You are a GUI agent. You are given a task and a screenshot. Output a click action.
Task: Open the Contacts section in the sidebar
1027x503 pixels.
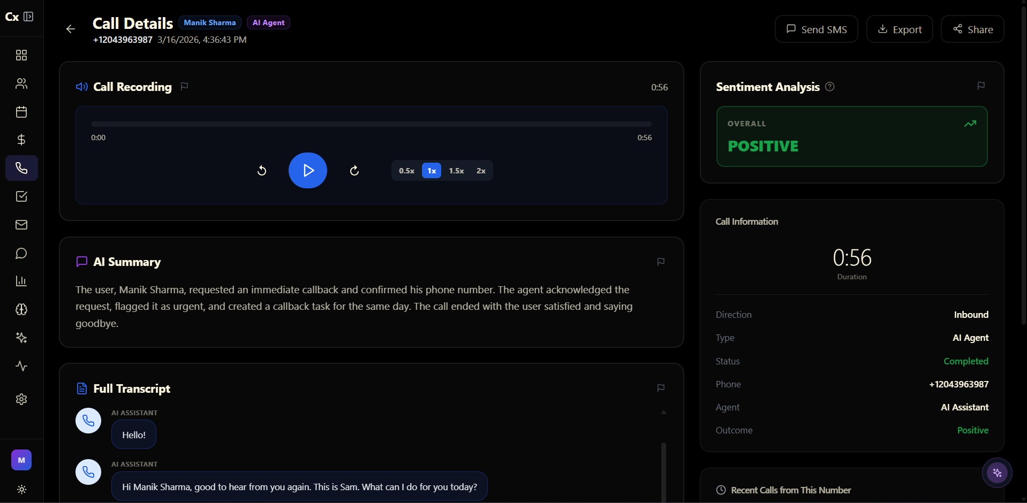click(x=21, y=83)
